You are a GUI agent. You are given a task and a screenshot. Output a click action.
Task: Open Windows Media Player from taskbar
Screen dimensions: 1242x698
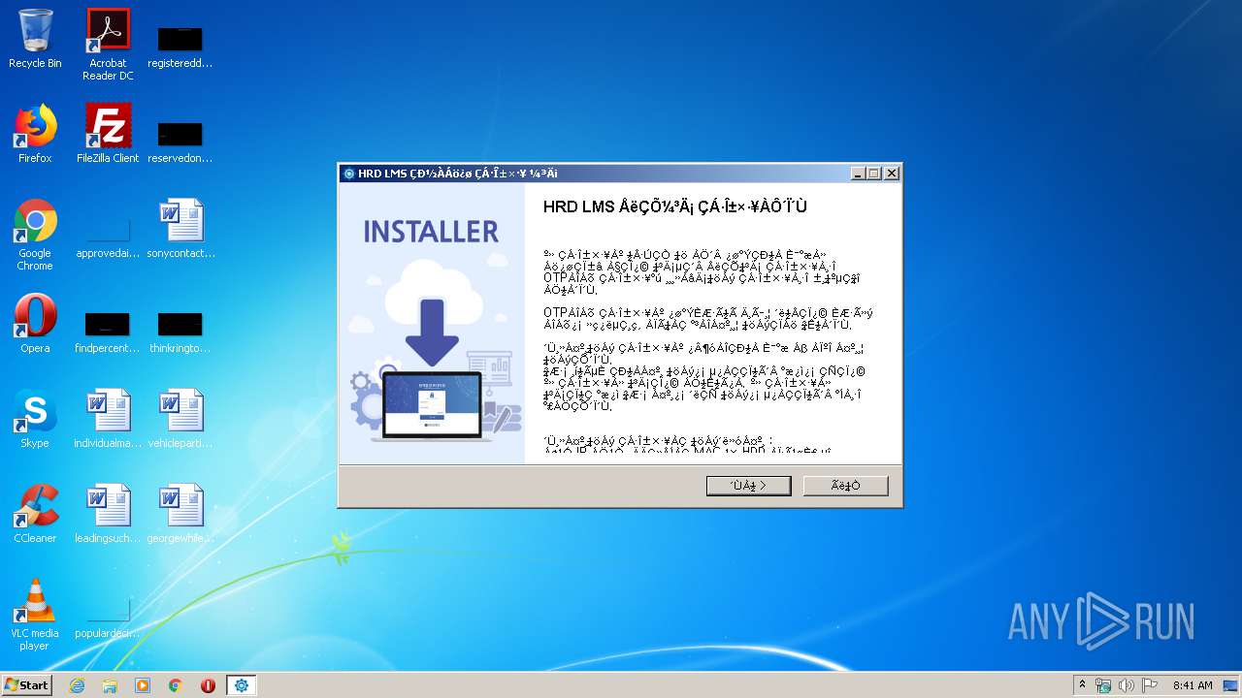coord(143,685)
